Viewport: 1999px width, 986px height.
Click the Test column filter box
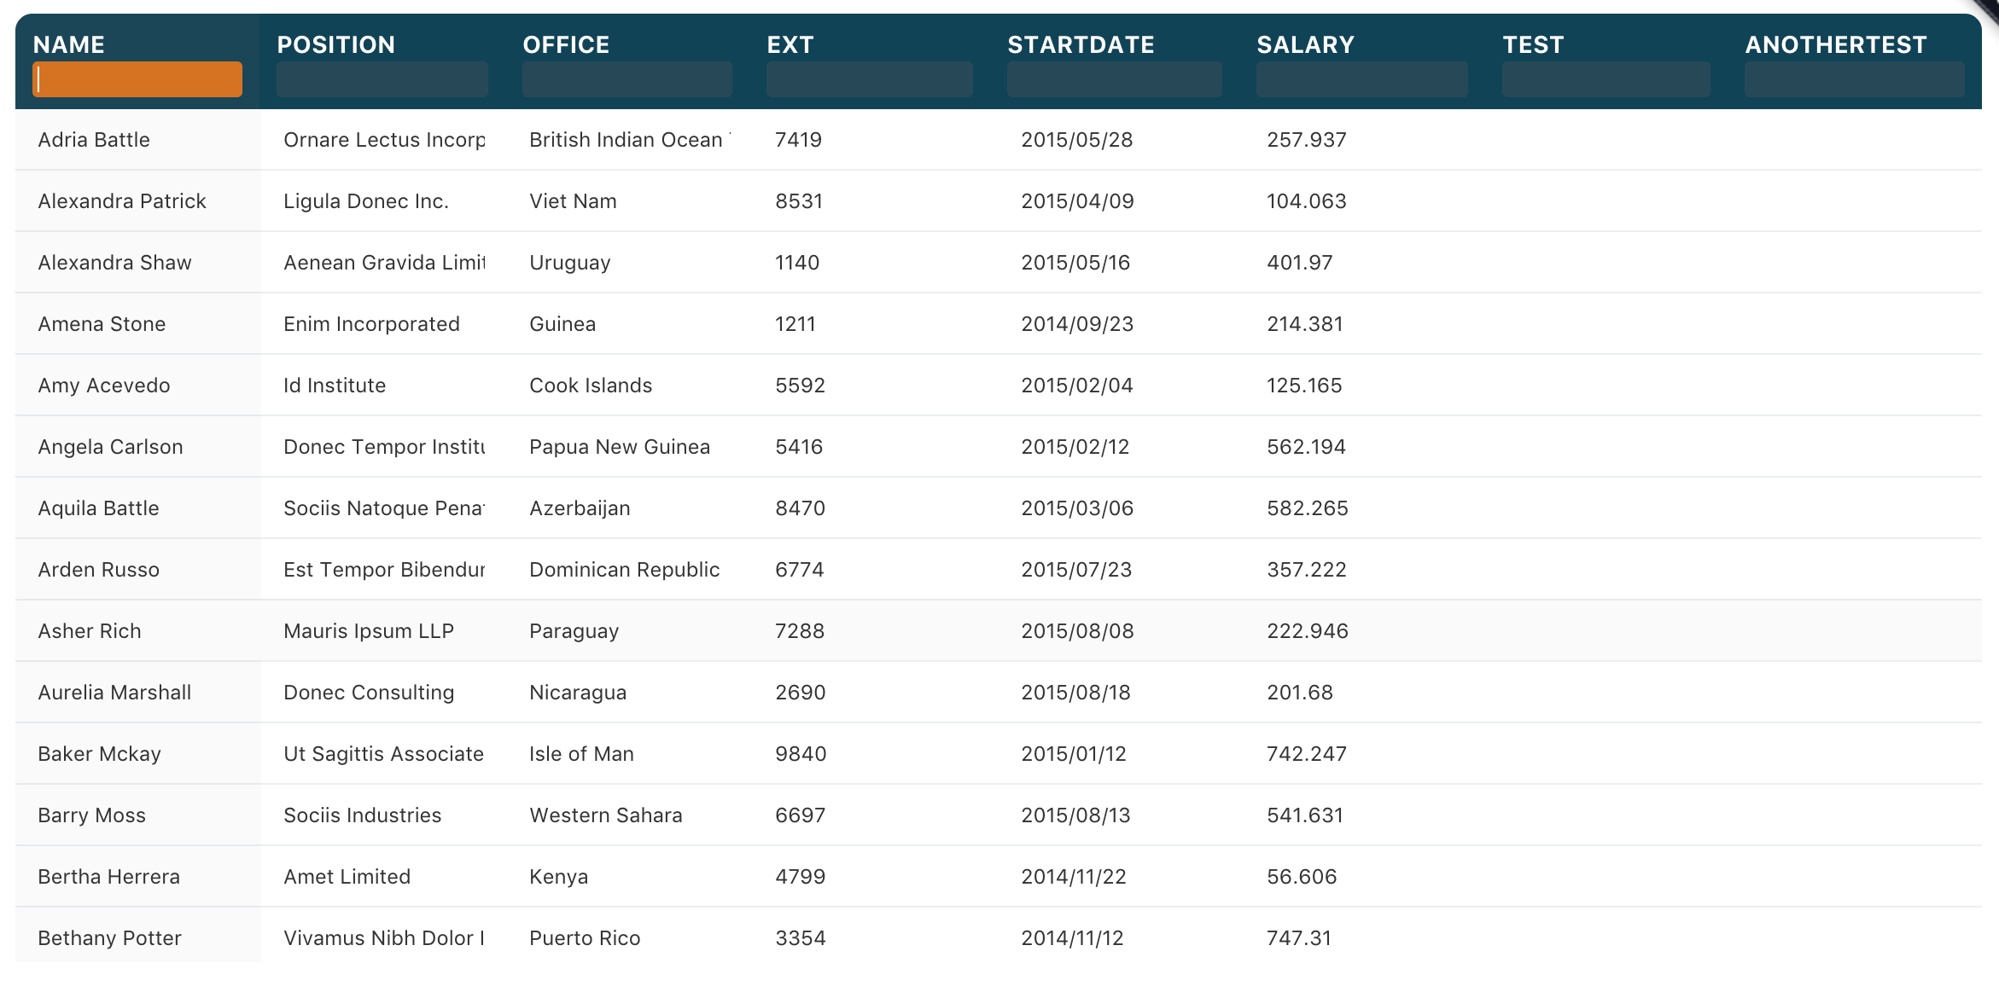[1606, 79]
